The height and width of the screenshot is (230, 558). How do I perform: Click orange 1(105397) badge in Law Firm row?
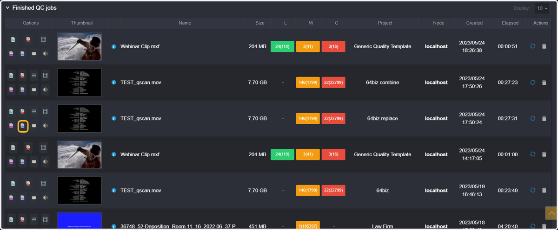pyautogui.click(x=308, y=226)
